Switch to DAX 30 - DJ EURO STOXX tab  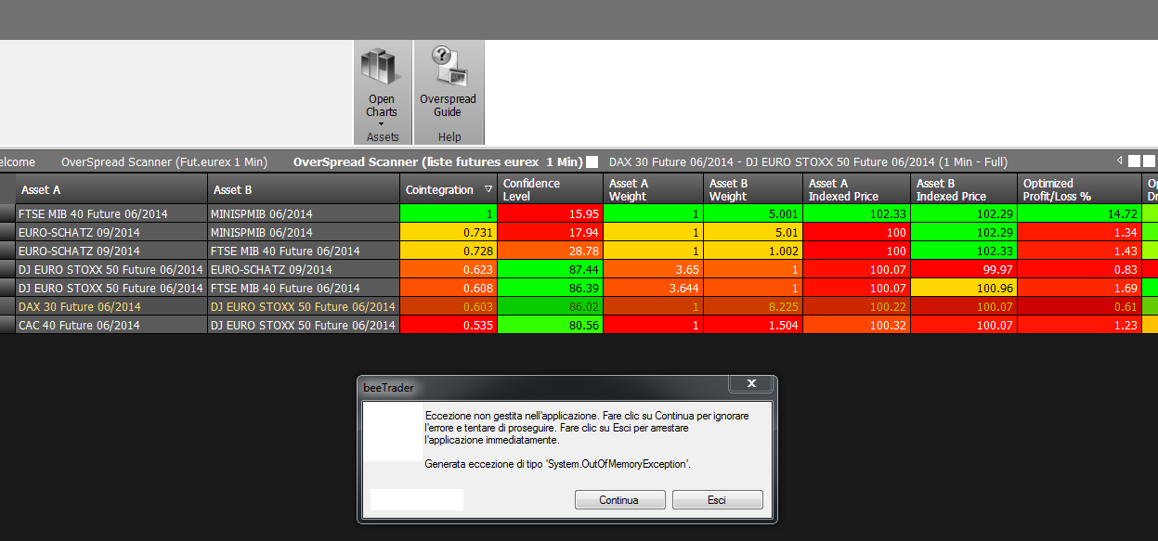click(x=808, y=161)
